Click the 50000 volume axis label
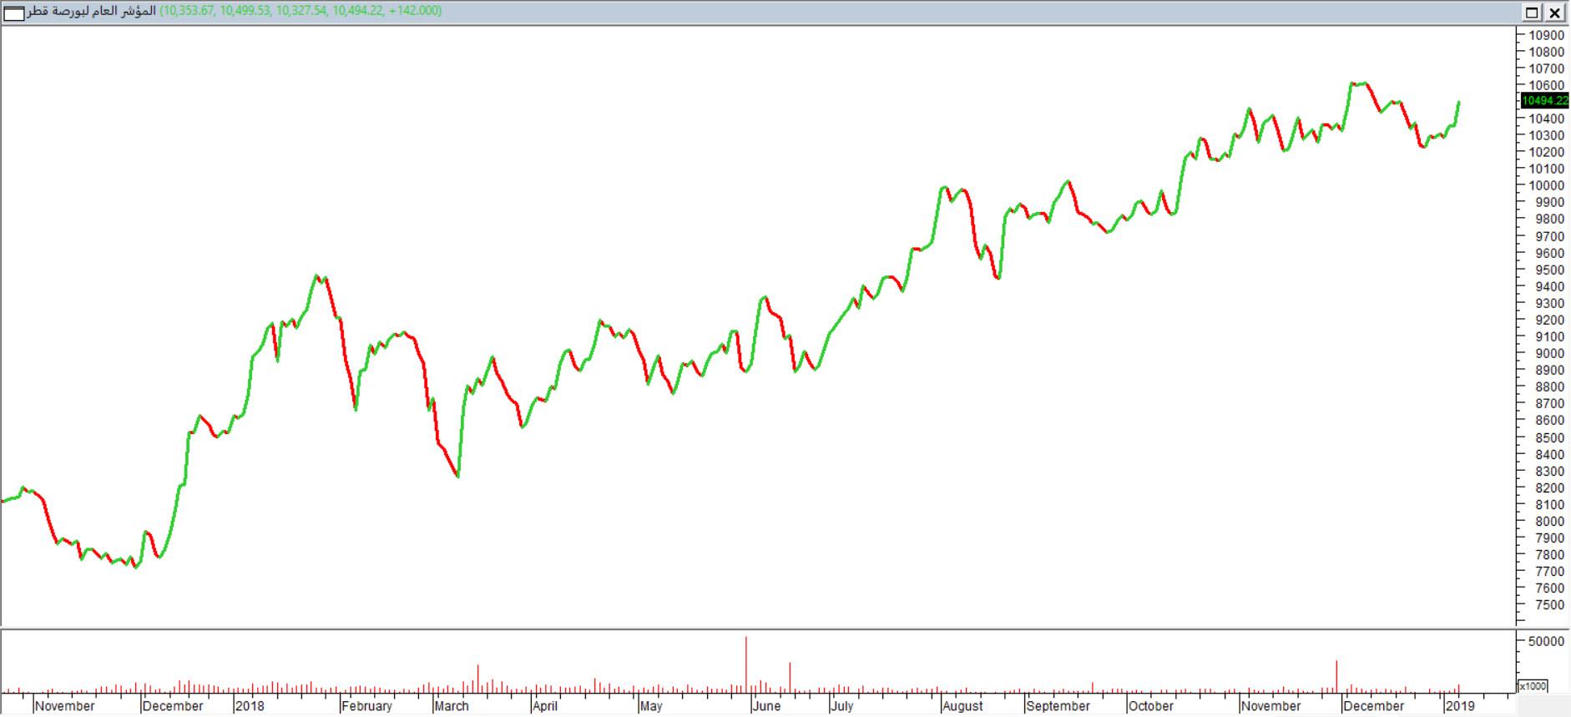 [1546, 641]
